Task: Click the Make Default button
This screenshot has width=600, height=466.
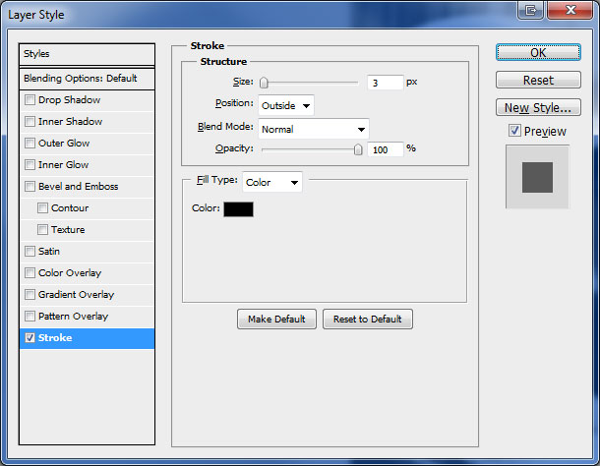Action: pos(276,320)
